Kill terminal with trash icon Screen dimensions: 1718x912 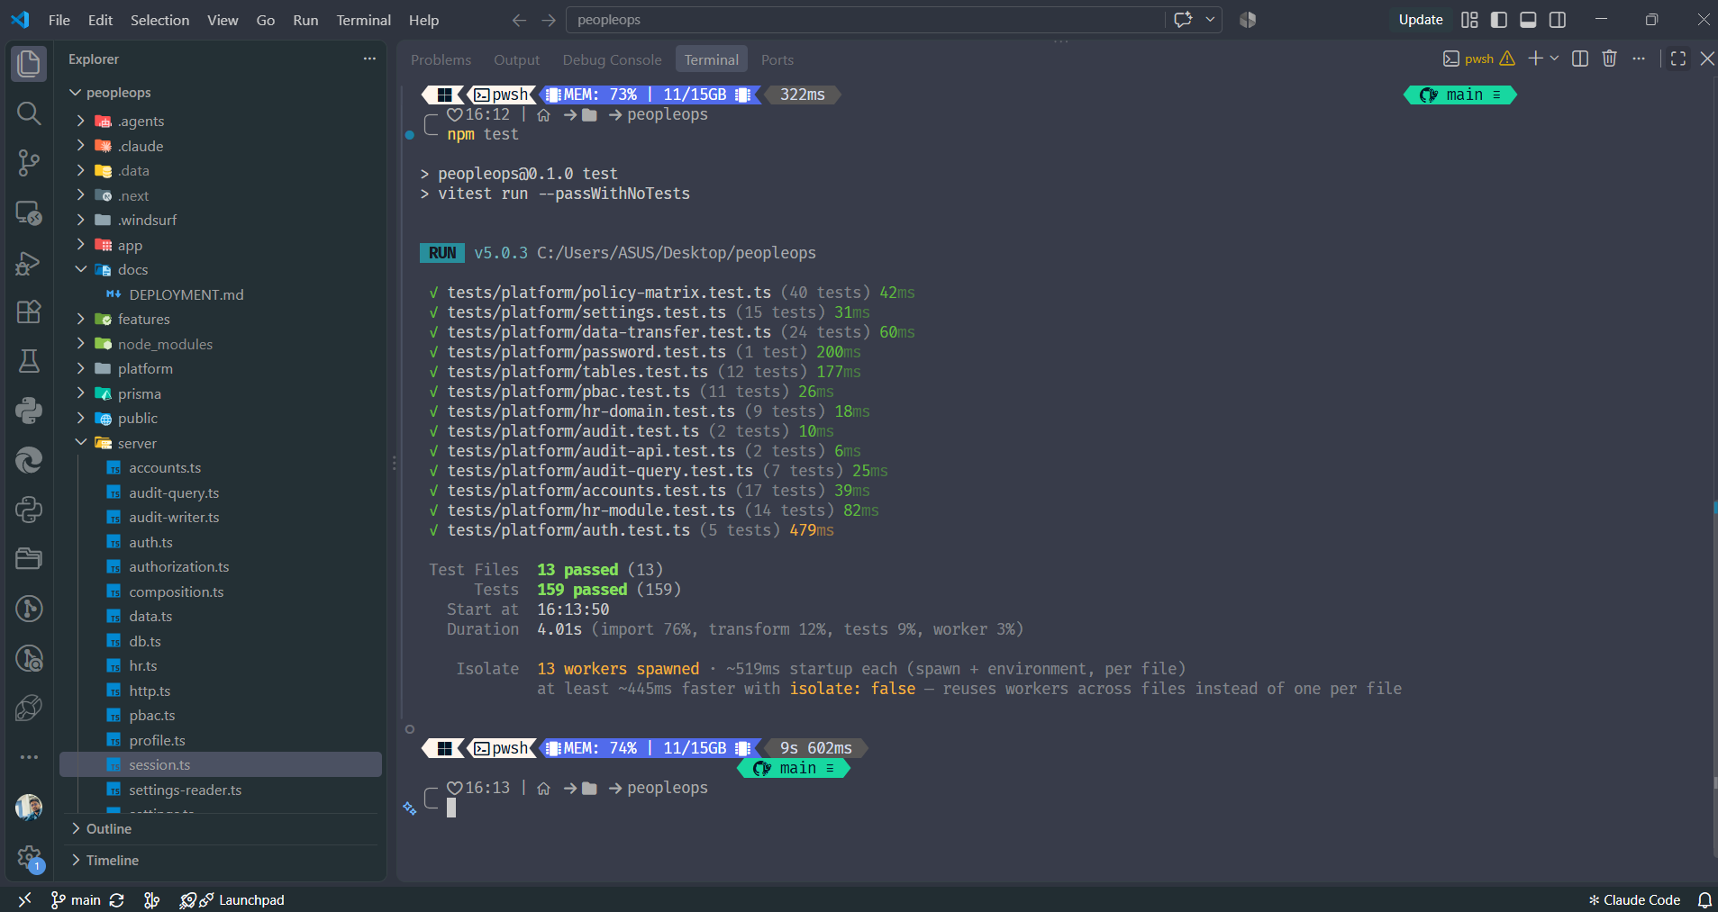point(1610,59)
